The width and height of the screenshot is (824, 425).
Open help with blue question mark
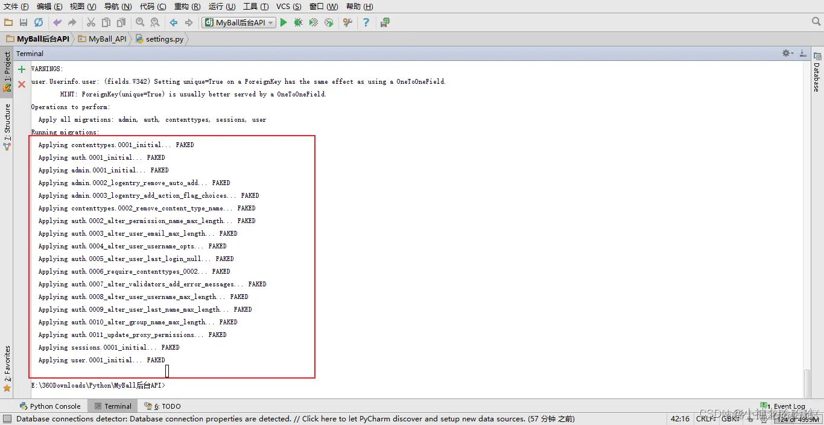click(366, 22)
